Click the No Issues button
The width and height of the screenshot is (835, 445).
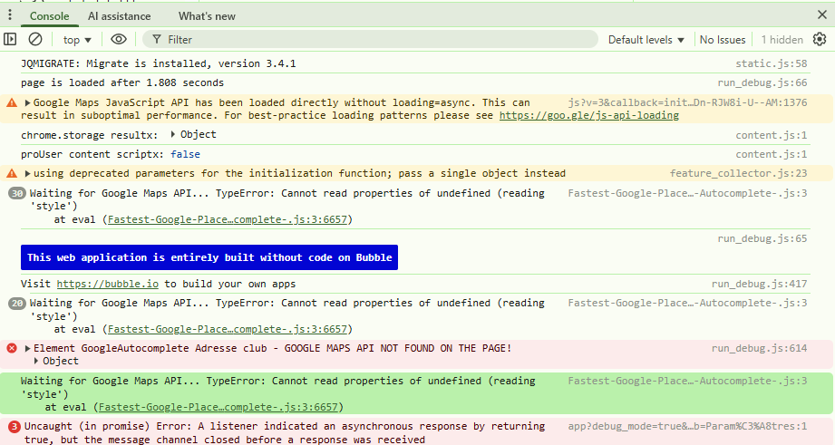pos(723,40)
